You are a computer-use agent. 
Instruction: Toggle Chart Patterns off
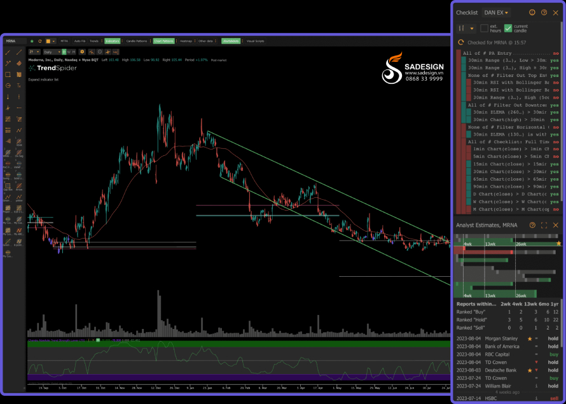click(x=163, y=41)
